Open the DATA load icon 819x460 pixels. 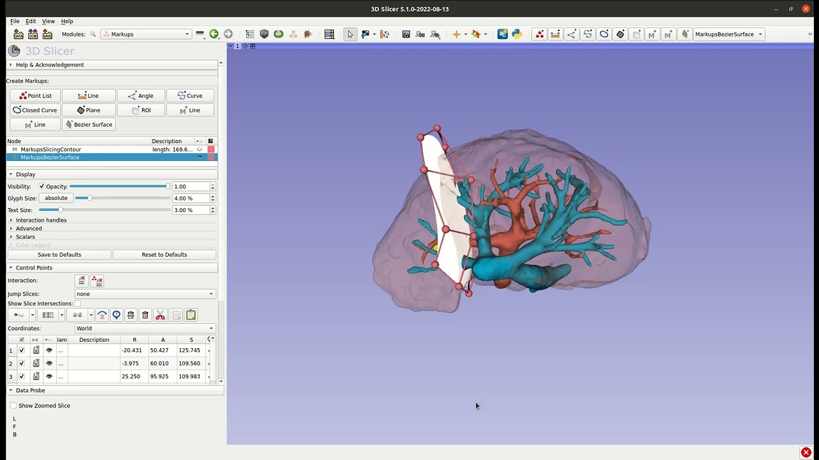pyautogui.click(x=19, y=34)
